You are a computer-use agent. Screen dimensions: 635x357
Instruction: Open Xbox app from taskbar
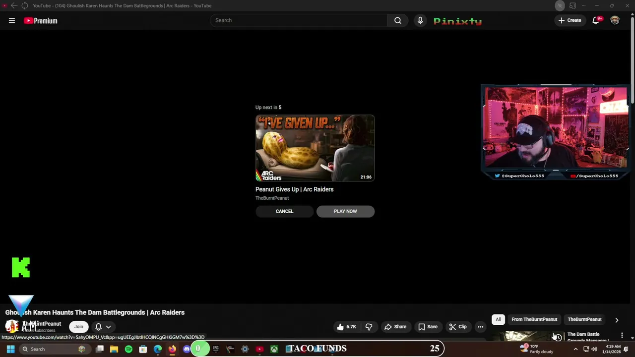tap(274, 349)
